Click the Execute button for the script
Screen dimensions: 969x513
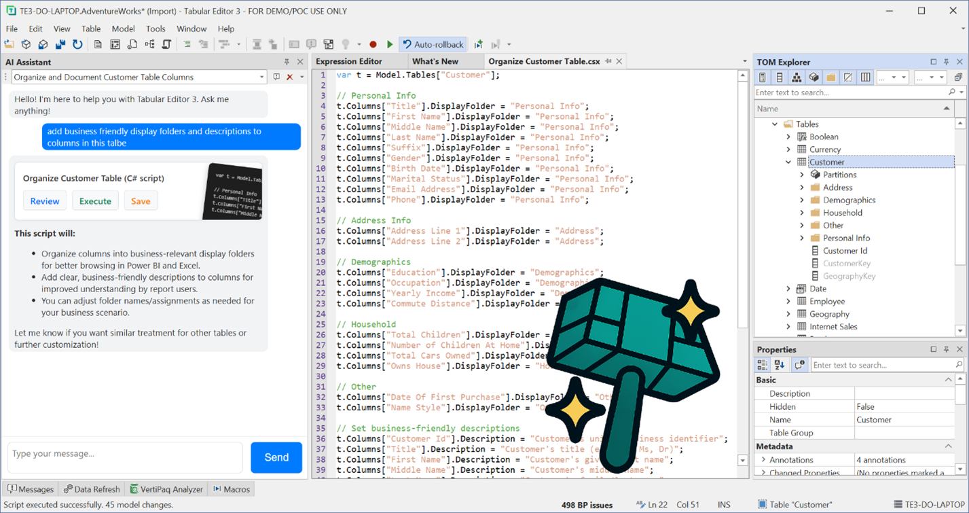tap(96, 200)
